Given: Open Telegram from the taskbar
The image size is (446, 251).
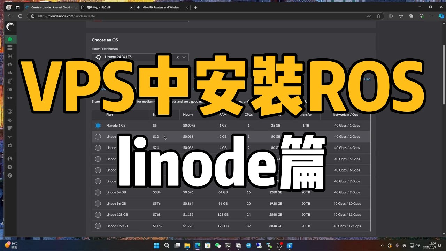Looking at the screenshot, I should [x=248, y=245].
